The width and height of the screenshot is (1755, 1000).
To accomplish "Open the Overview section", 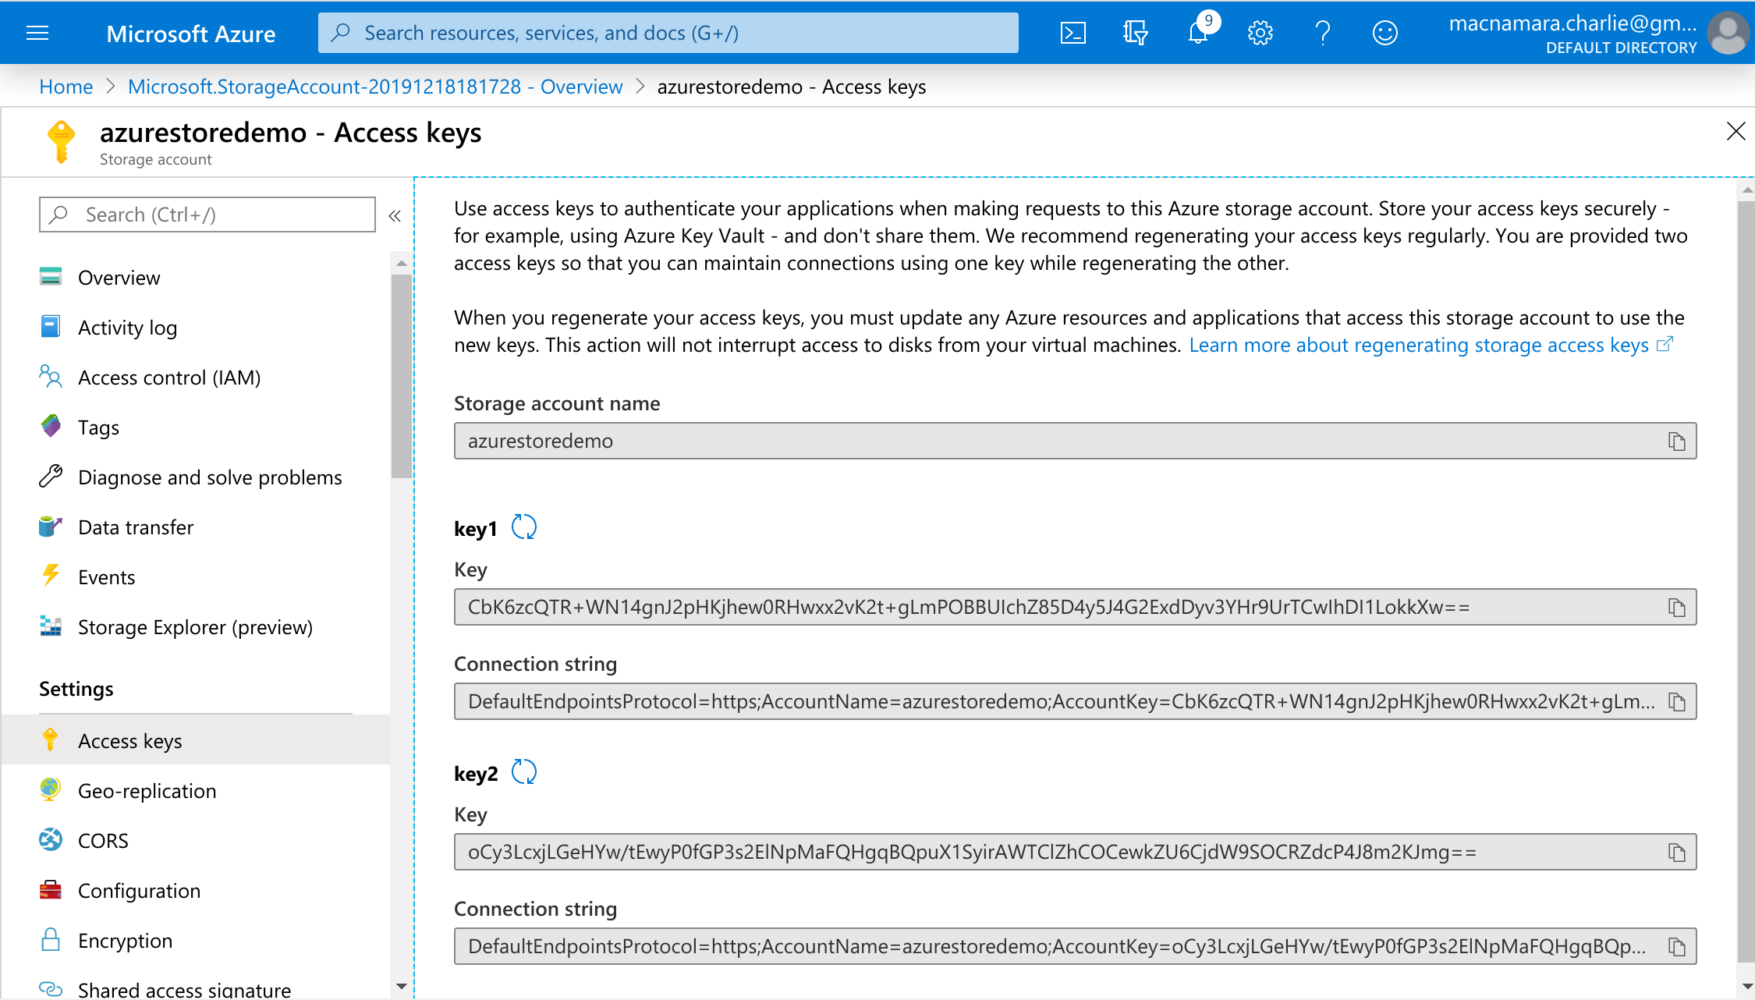I will (119, 278).
